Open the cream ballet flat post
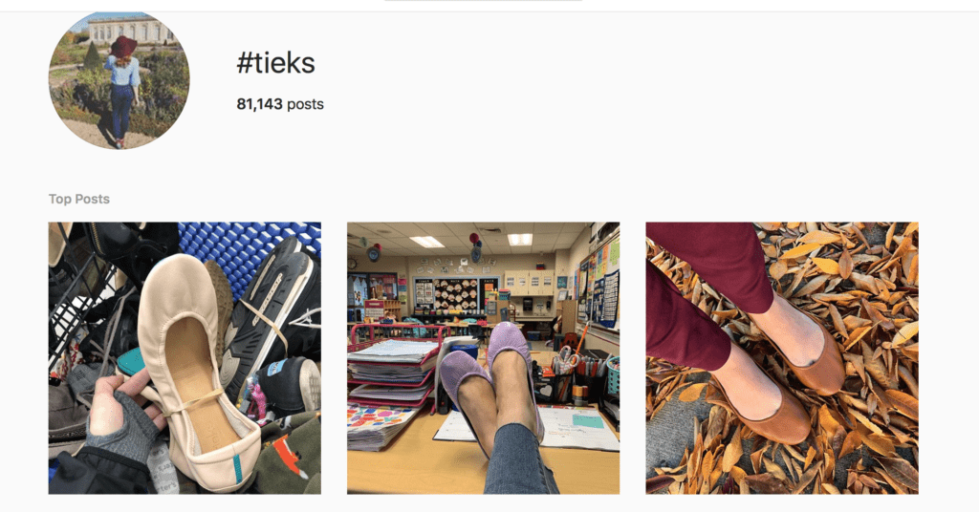The width and height of the screenshot is (979, 512). tap(185, 358)
